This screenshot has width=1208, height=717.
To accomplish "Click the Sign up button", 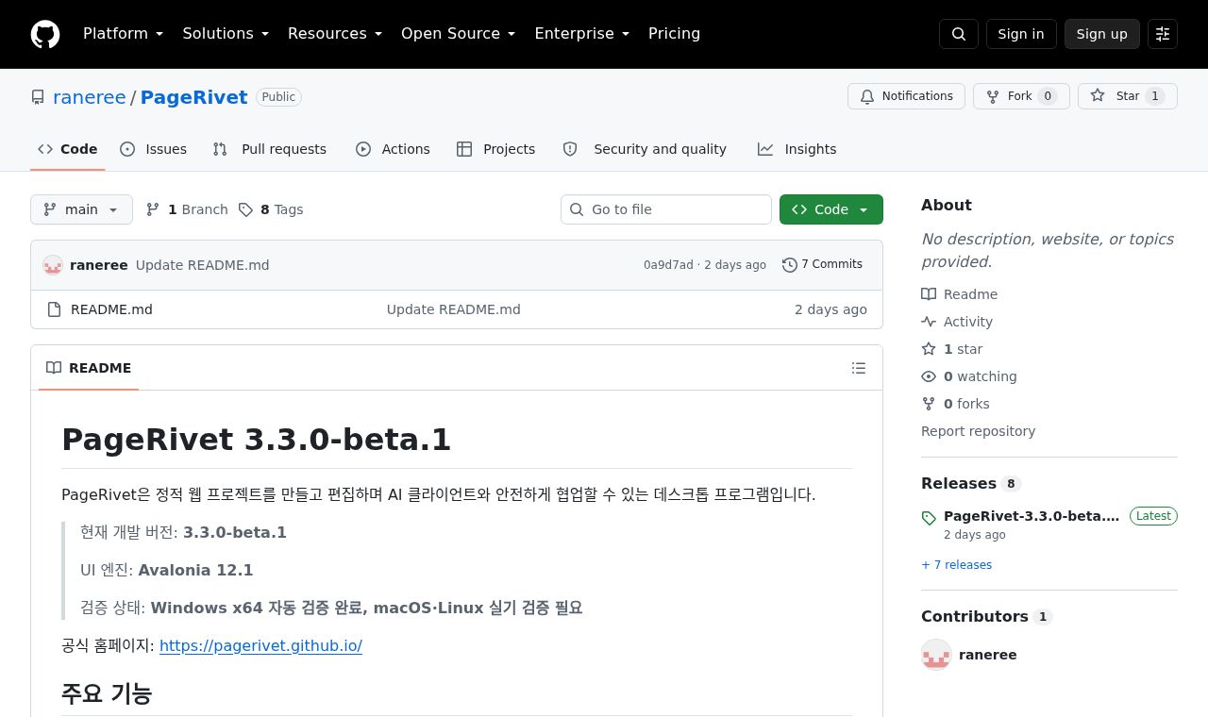I will point(1102,34).
